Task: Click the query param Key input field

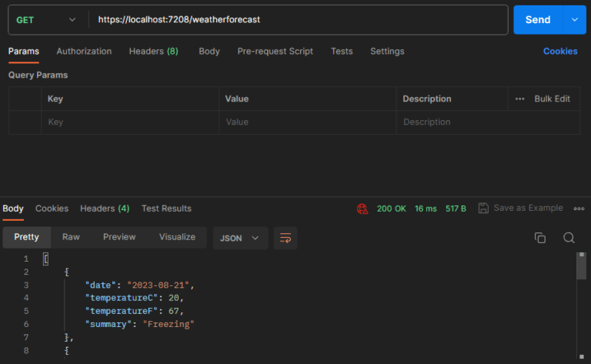Action: [x=130, y=122]
